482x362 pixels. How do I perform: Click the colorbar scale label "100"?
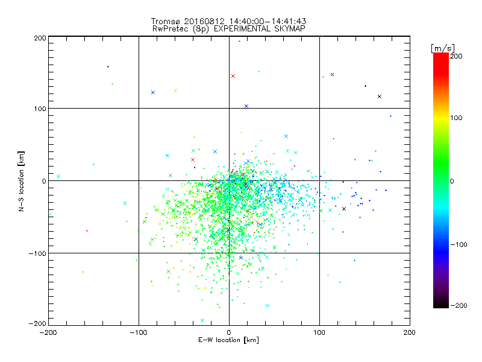[456, 118]
